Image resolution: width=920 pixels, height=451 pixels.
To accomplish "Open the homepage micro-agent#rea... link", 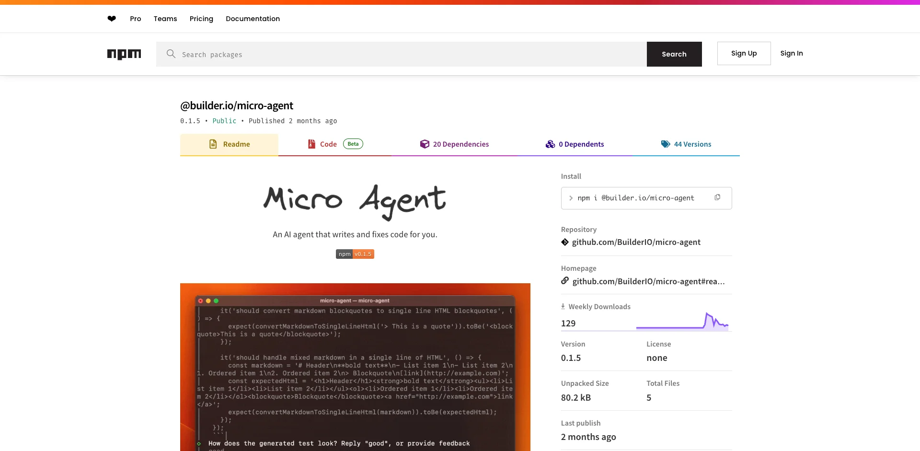I will pyautogui.click(x=649, y=281).
